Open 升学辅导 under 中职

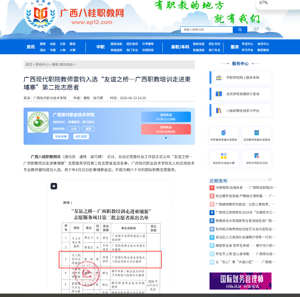pos(148,44)
